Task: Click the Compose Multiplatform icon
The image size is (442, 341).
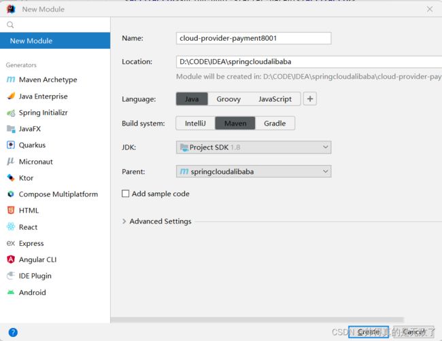Action: pyautogui.click(x=11, y=194)
